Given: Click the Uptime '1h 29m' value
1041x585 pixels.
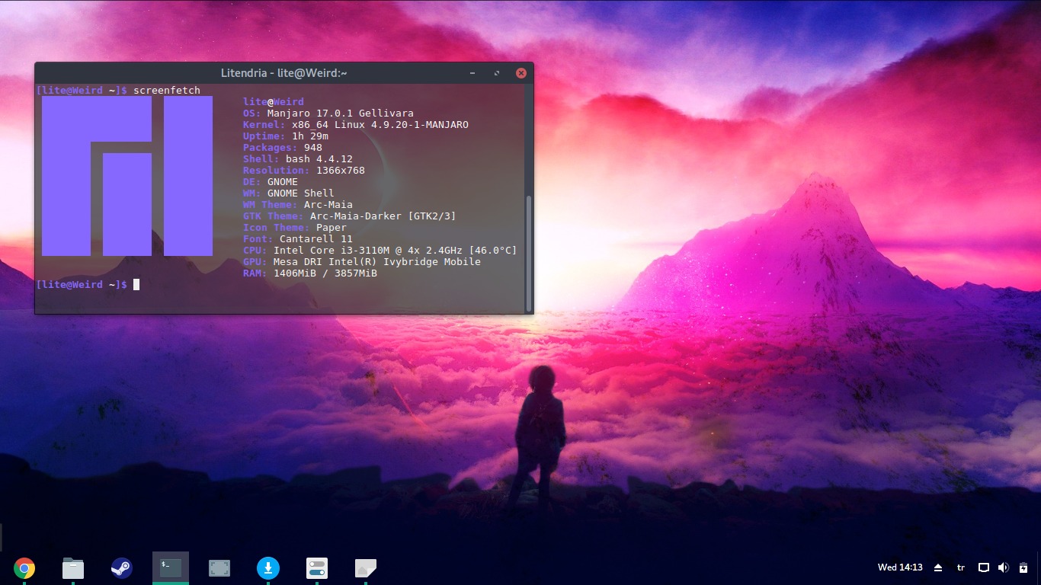Looking at the screenshot, I should [310, 136].
